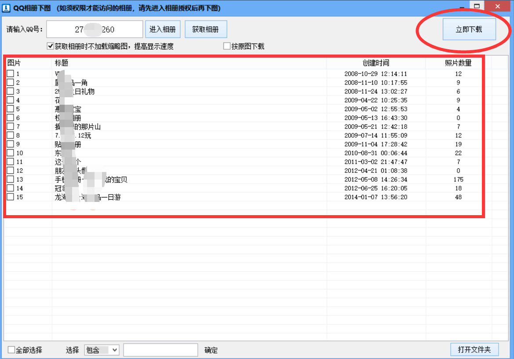Check the box for album row 3
Viewport: 514px width, 359px height.
(11, 91)
